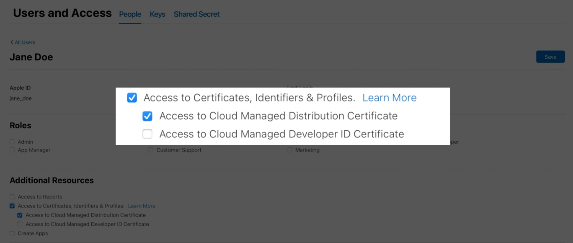This screenshot has width=573, height=243.
Task: Click the Save button
Action: 550,57
